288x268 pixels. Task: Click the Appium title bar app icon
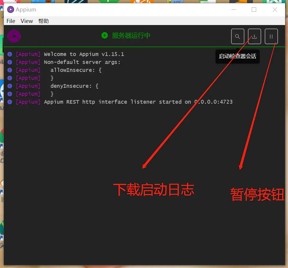coord(11,9)
